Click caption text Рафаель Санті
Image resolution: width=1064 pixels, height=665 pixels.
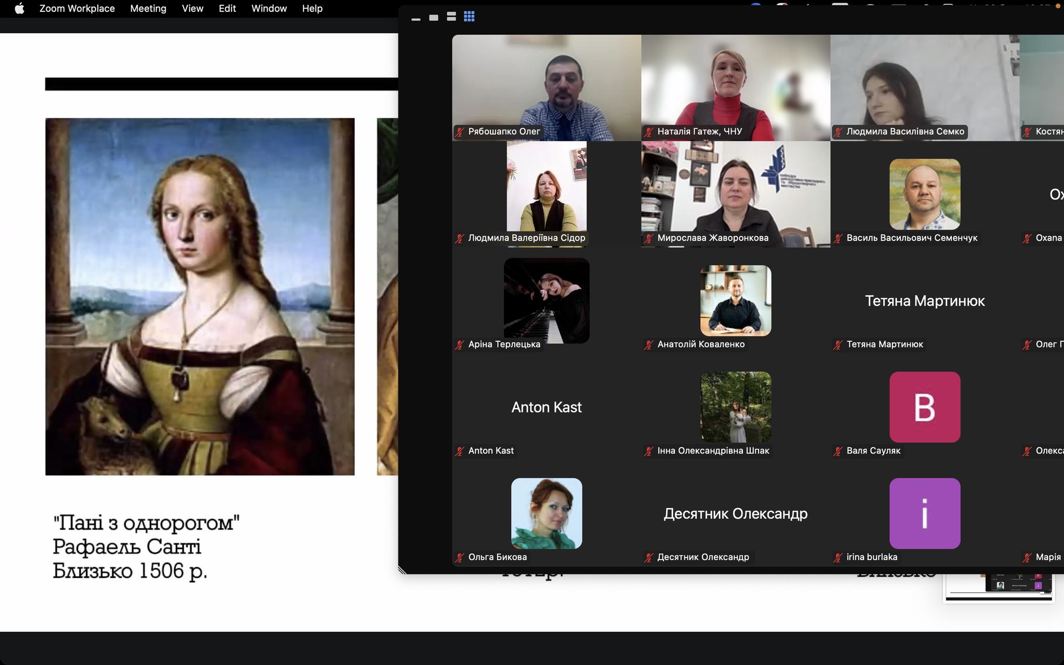[127, 547]
